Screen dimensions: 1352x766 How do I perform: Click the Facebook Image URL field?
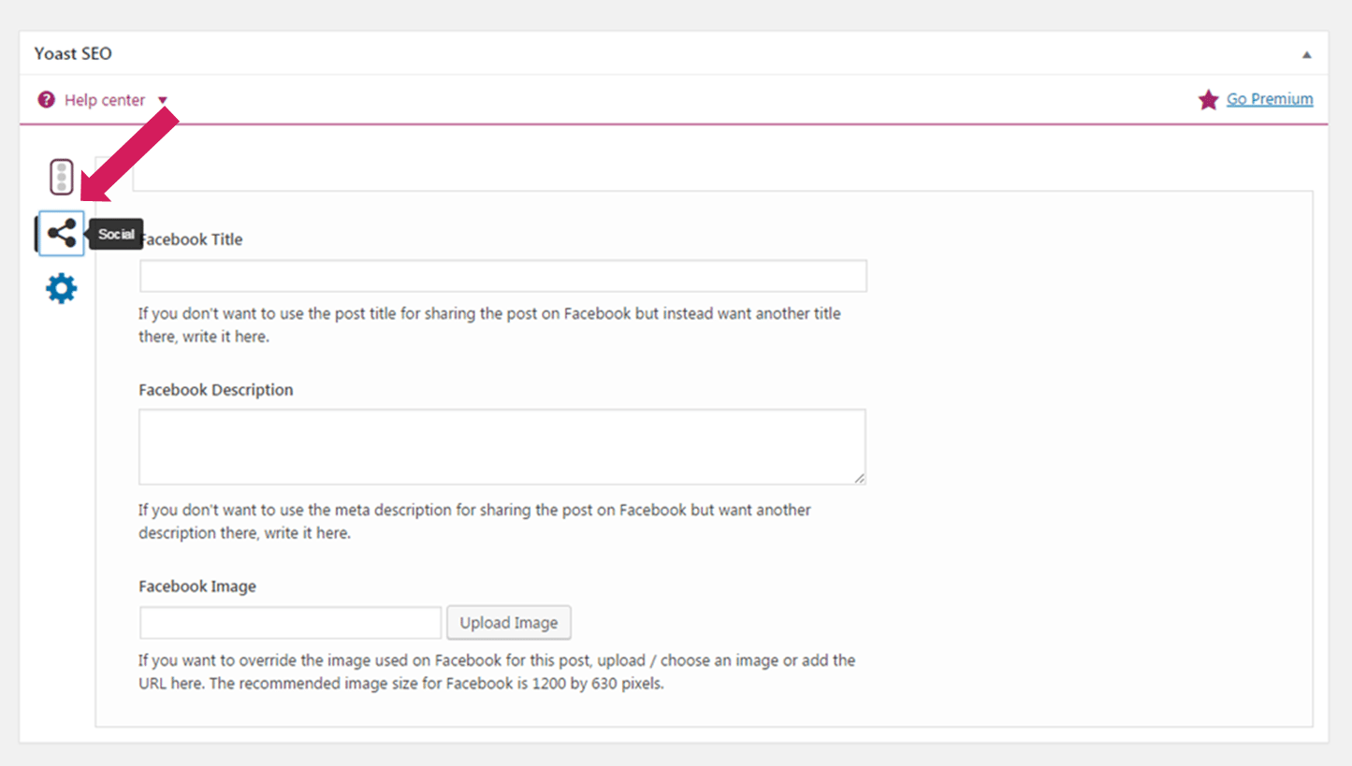coord(290,623)
